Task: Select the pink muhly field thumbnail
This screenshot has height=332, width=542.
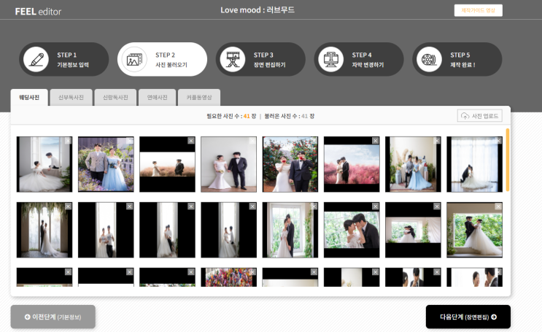Action: click(x=352, y=164)
